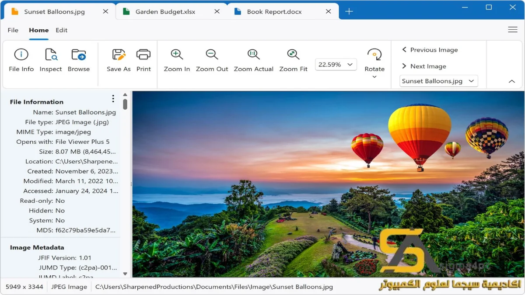Collapse the ribbon using the up chevron
Viewport: 525px width, 295px height.
click(512, 81)
